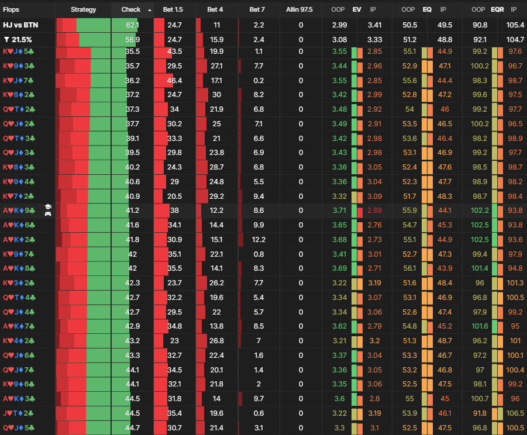Viewport: 527px width, 435px height.
Task: Sort by IP header right of EQR
Action: (x=514, y=9)
